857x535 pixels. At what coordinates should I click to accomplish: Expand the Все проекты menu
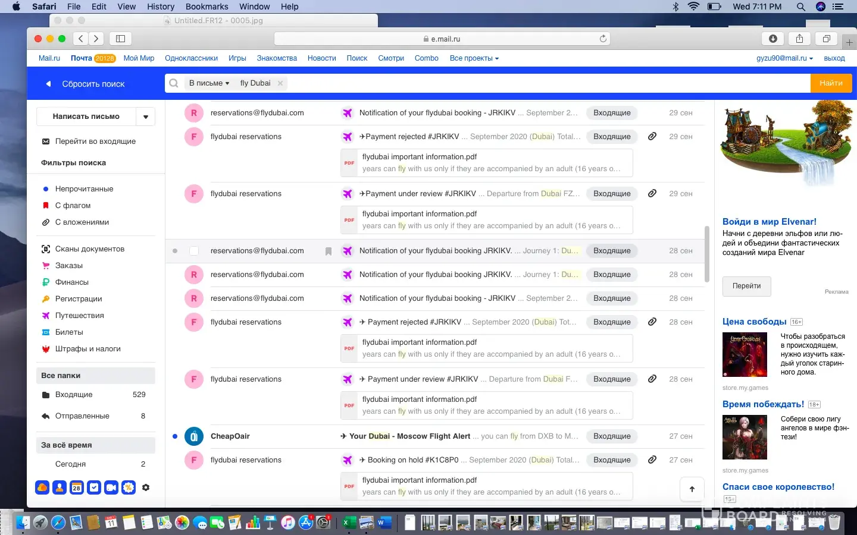click(x=474, y=58)
